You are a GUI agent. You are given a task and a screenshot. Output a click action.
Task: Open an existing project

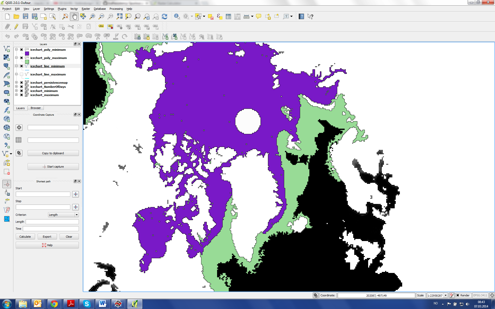[16, 16]
